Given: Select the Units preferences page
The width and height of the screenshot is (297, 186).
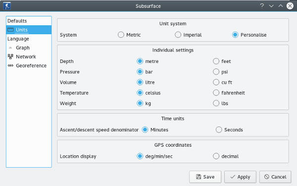Looking at the screenshot, I should (x=29, y=30).
